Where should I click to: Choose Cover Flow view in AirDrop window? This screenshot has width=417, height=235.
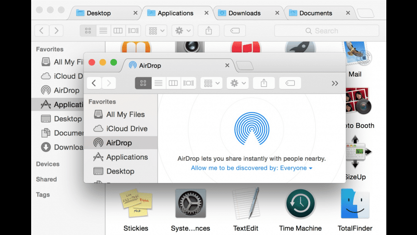pyautogui.click(x=188, y=83)
